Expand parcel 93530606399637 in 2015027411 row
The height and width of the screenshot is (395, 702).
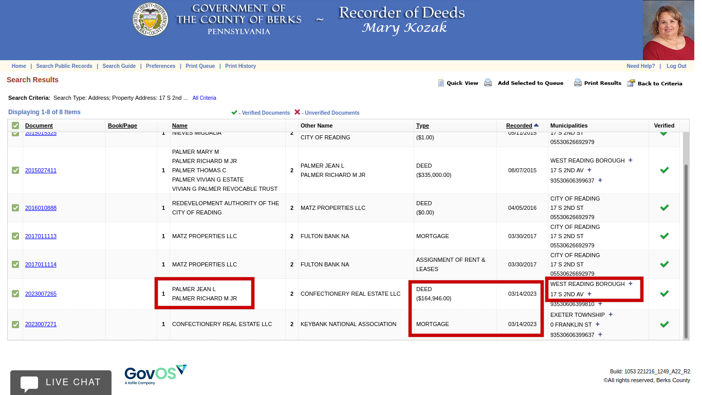[600, 180]
